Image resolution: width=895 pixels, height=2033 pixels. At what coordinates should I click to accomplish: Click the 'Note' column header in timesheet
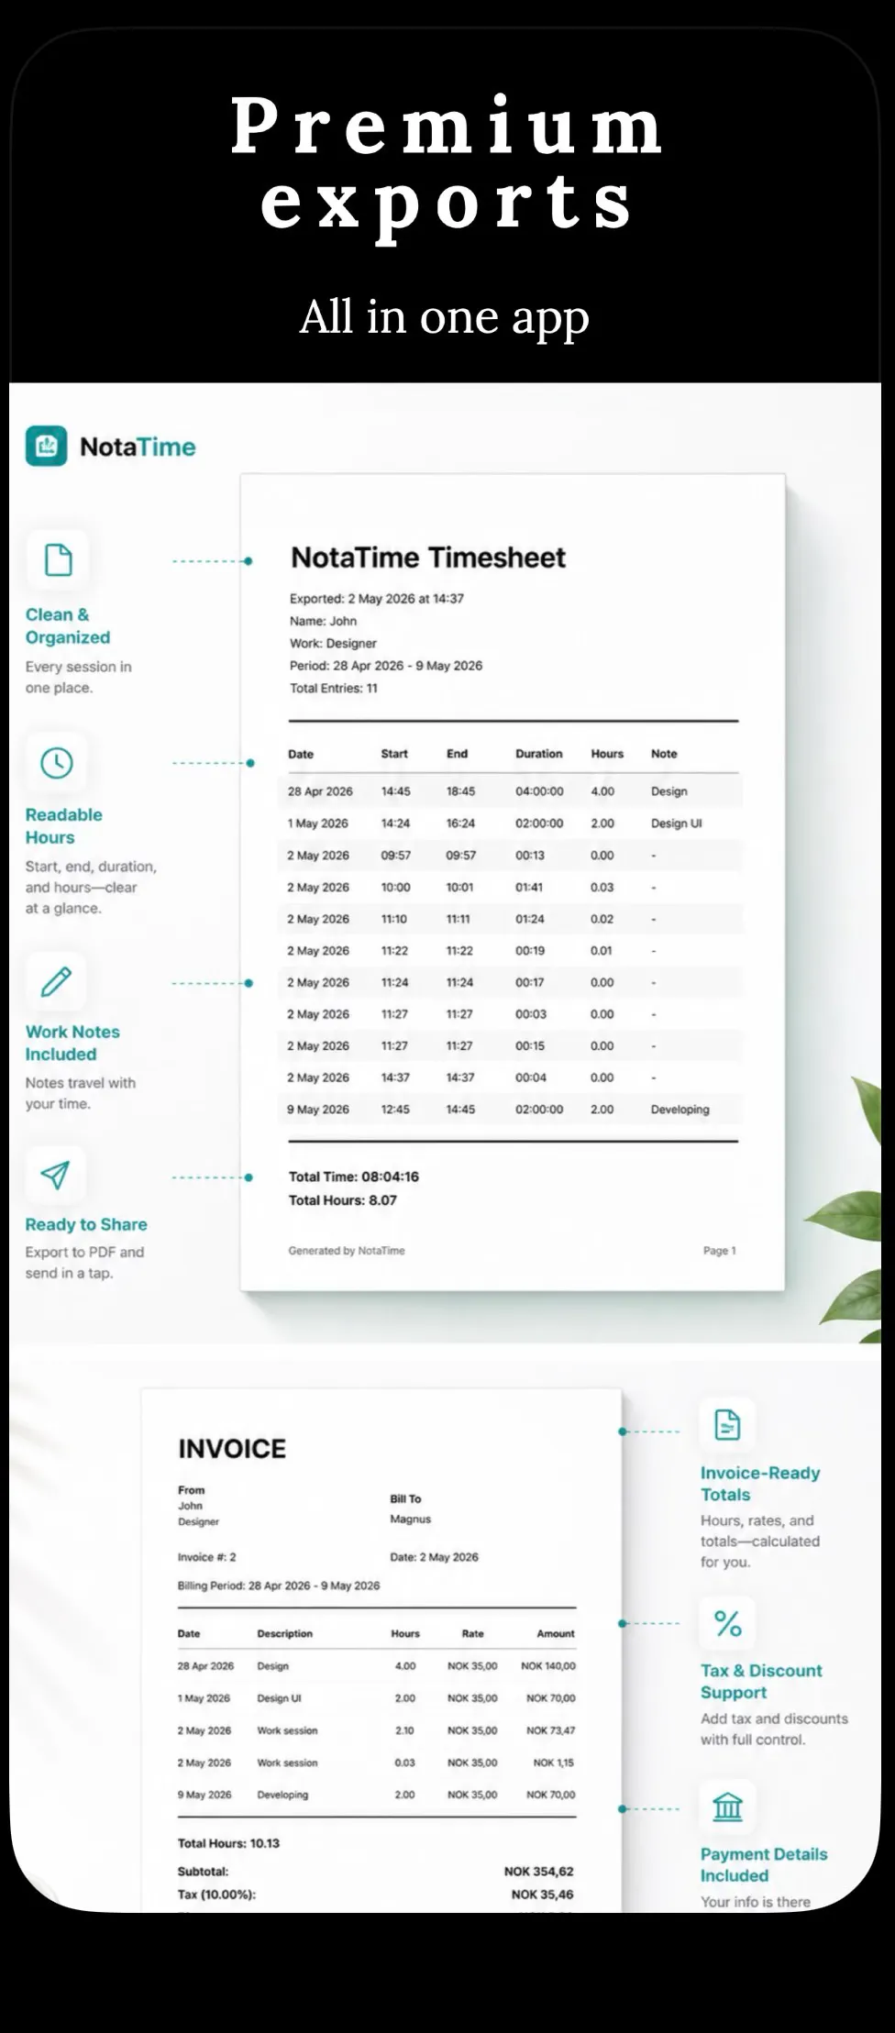click(x=664, y=754)
